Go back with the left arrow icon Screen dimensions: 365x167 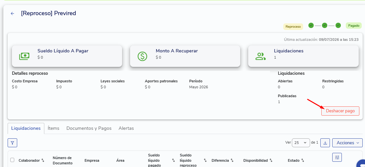pyautogui.click(x=12, y=14)
